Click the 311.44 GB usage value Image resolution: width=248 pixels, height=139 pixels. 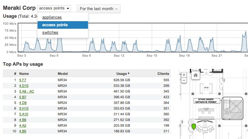121,114
